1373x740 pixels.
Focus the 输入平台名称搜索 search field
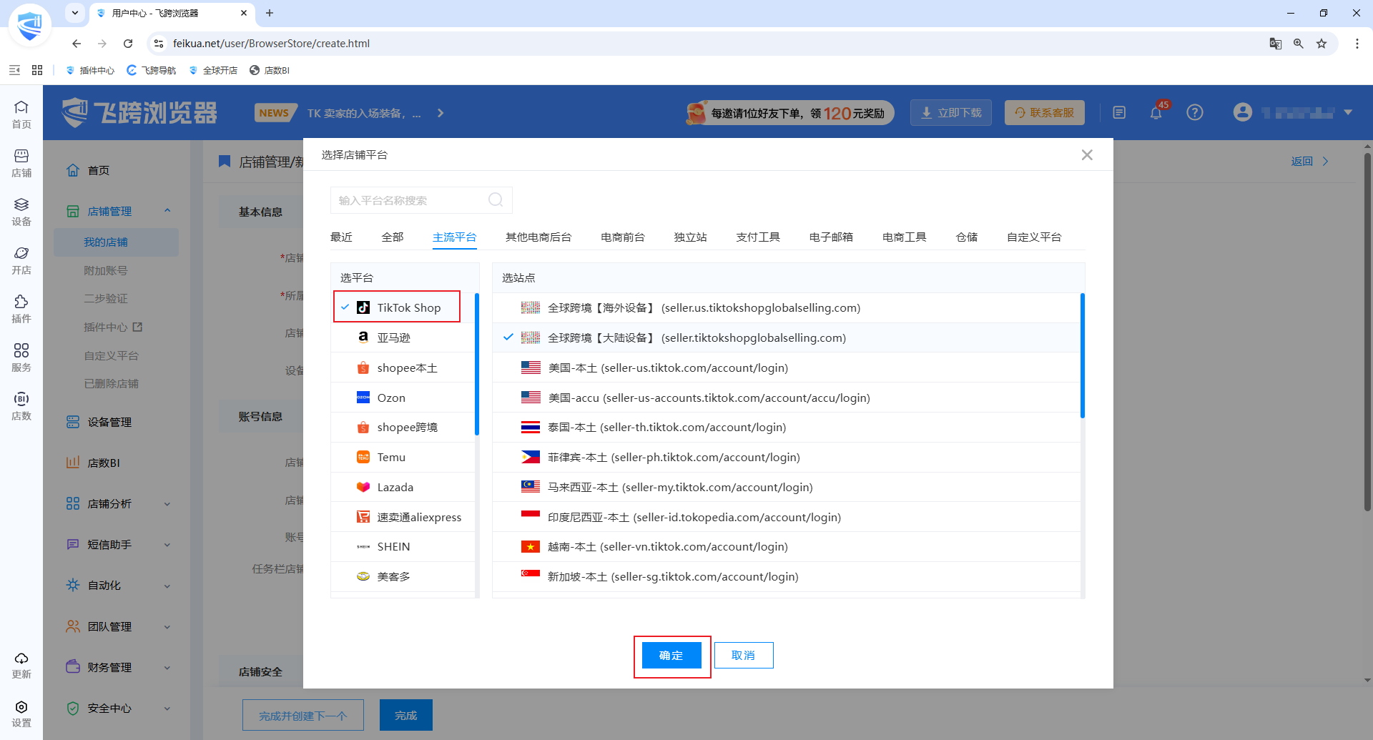pyautogui.click(x=421, y=200)
